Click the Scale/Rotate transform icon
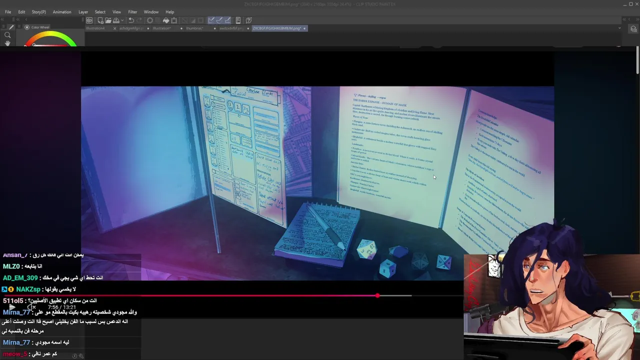The image size is (640, 360). (174, 20)
